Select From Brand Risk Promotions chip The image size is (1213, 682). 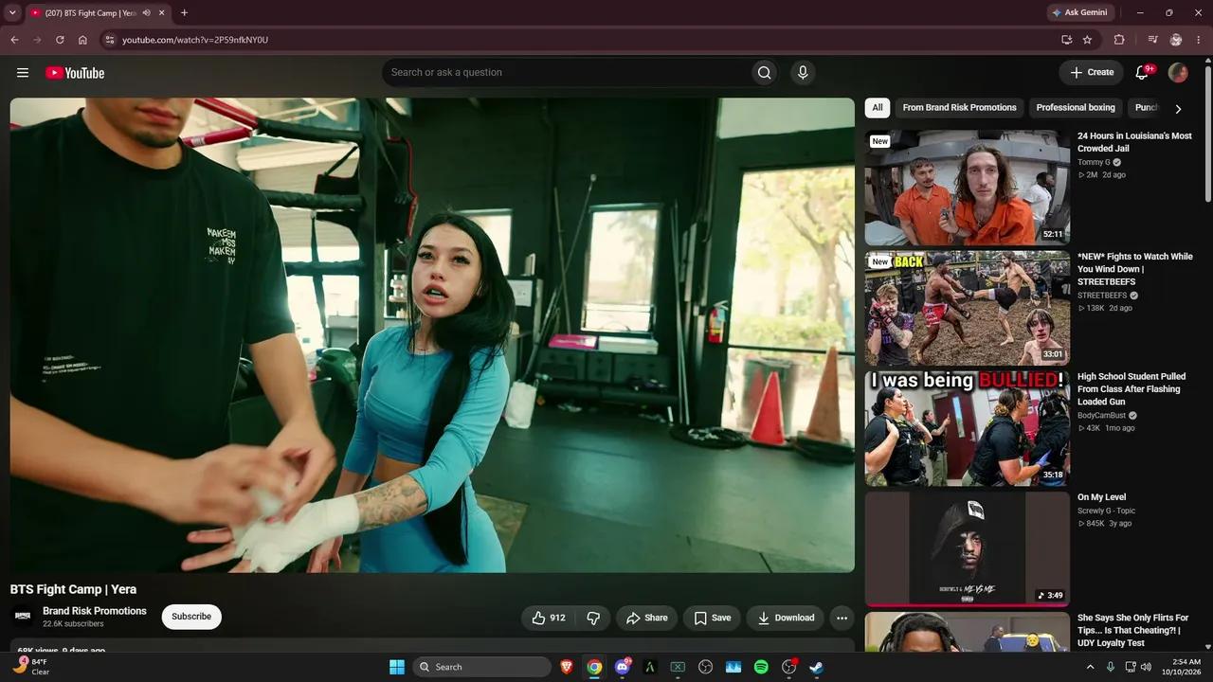point(959,108)
